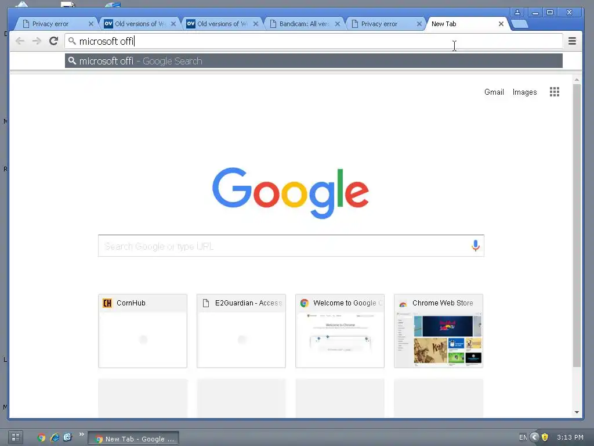Click the address bar containing microsoft offi

point(313,41)
